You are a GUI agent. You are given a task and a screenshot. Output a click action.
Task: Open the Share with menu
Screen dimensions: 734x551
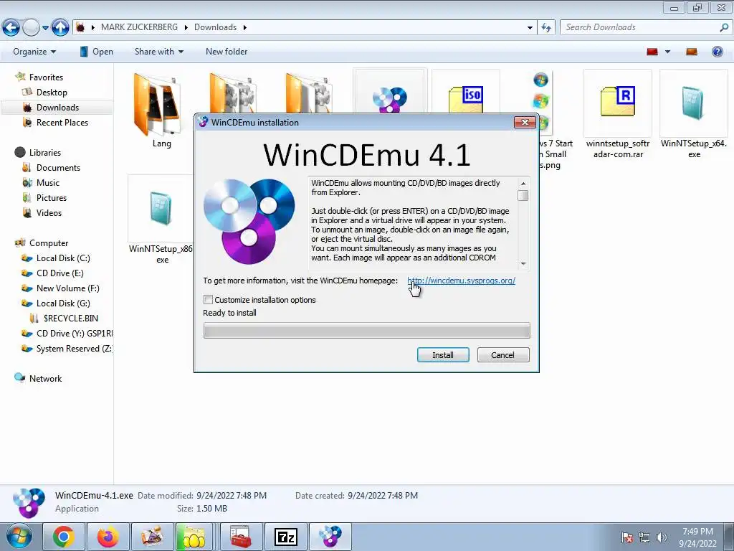coord(158,52)
